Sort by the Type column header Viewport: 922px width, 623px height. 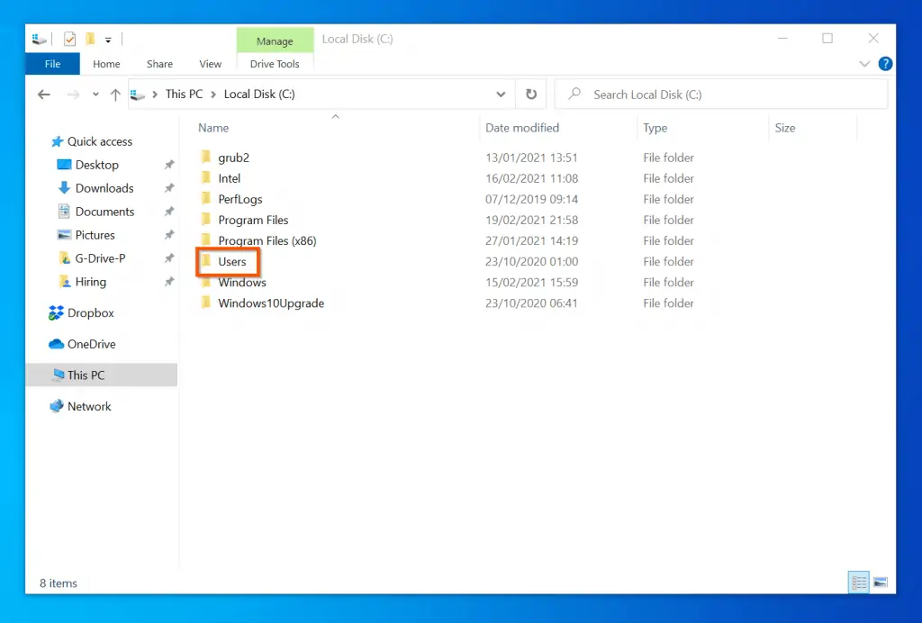pyautogui.click(x=655, y=128)
